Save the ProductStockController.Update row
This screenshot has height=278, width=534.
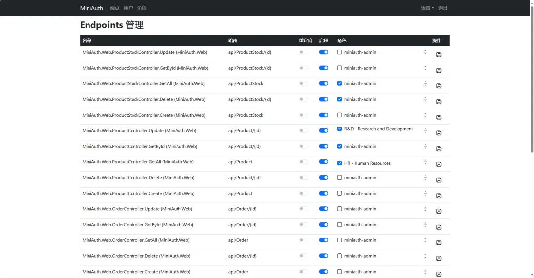click(x=439, y=55)
